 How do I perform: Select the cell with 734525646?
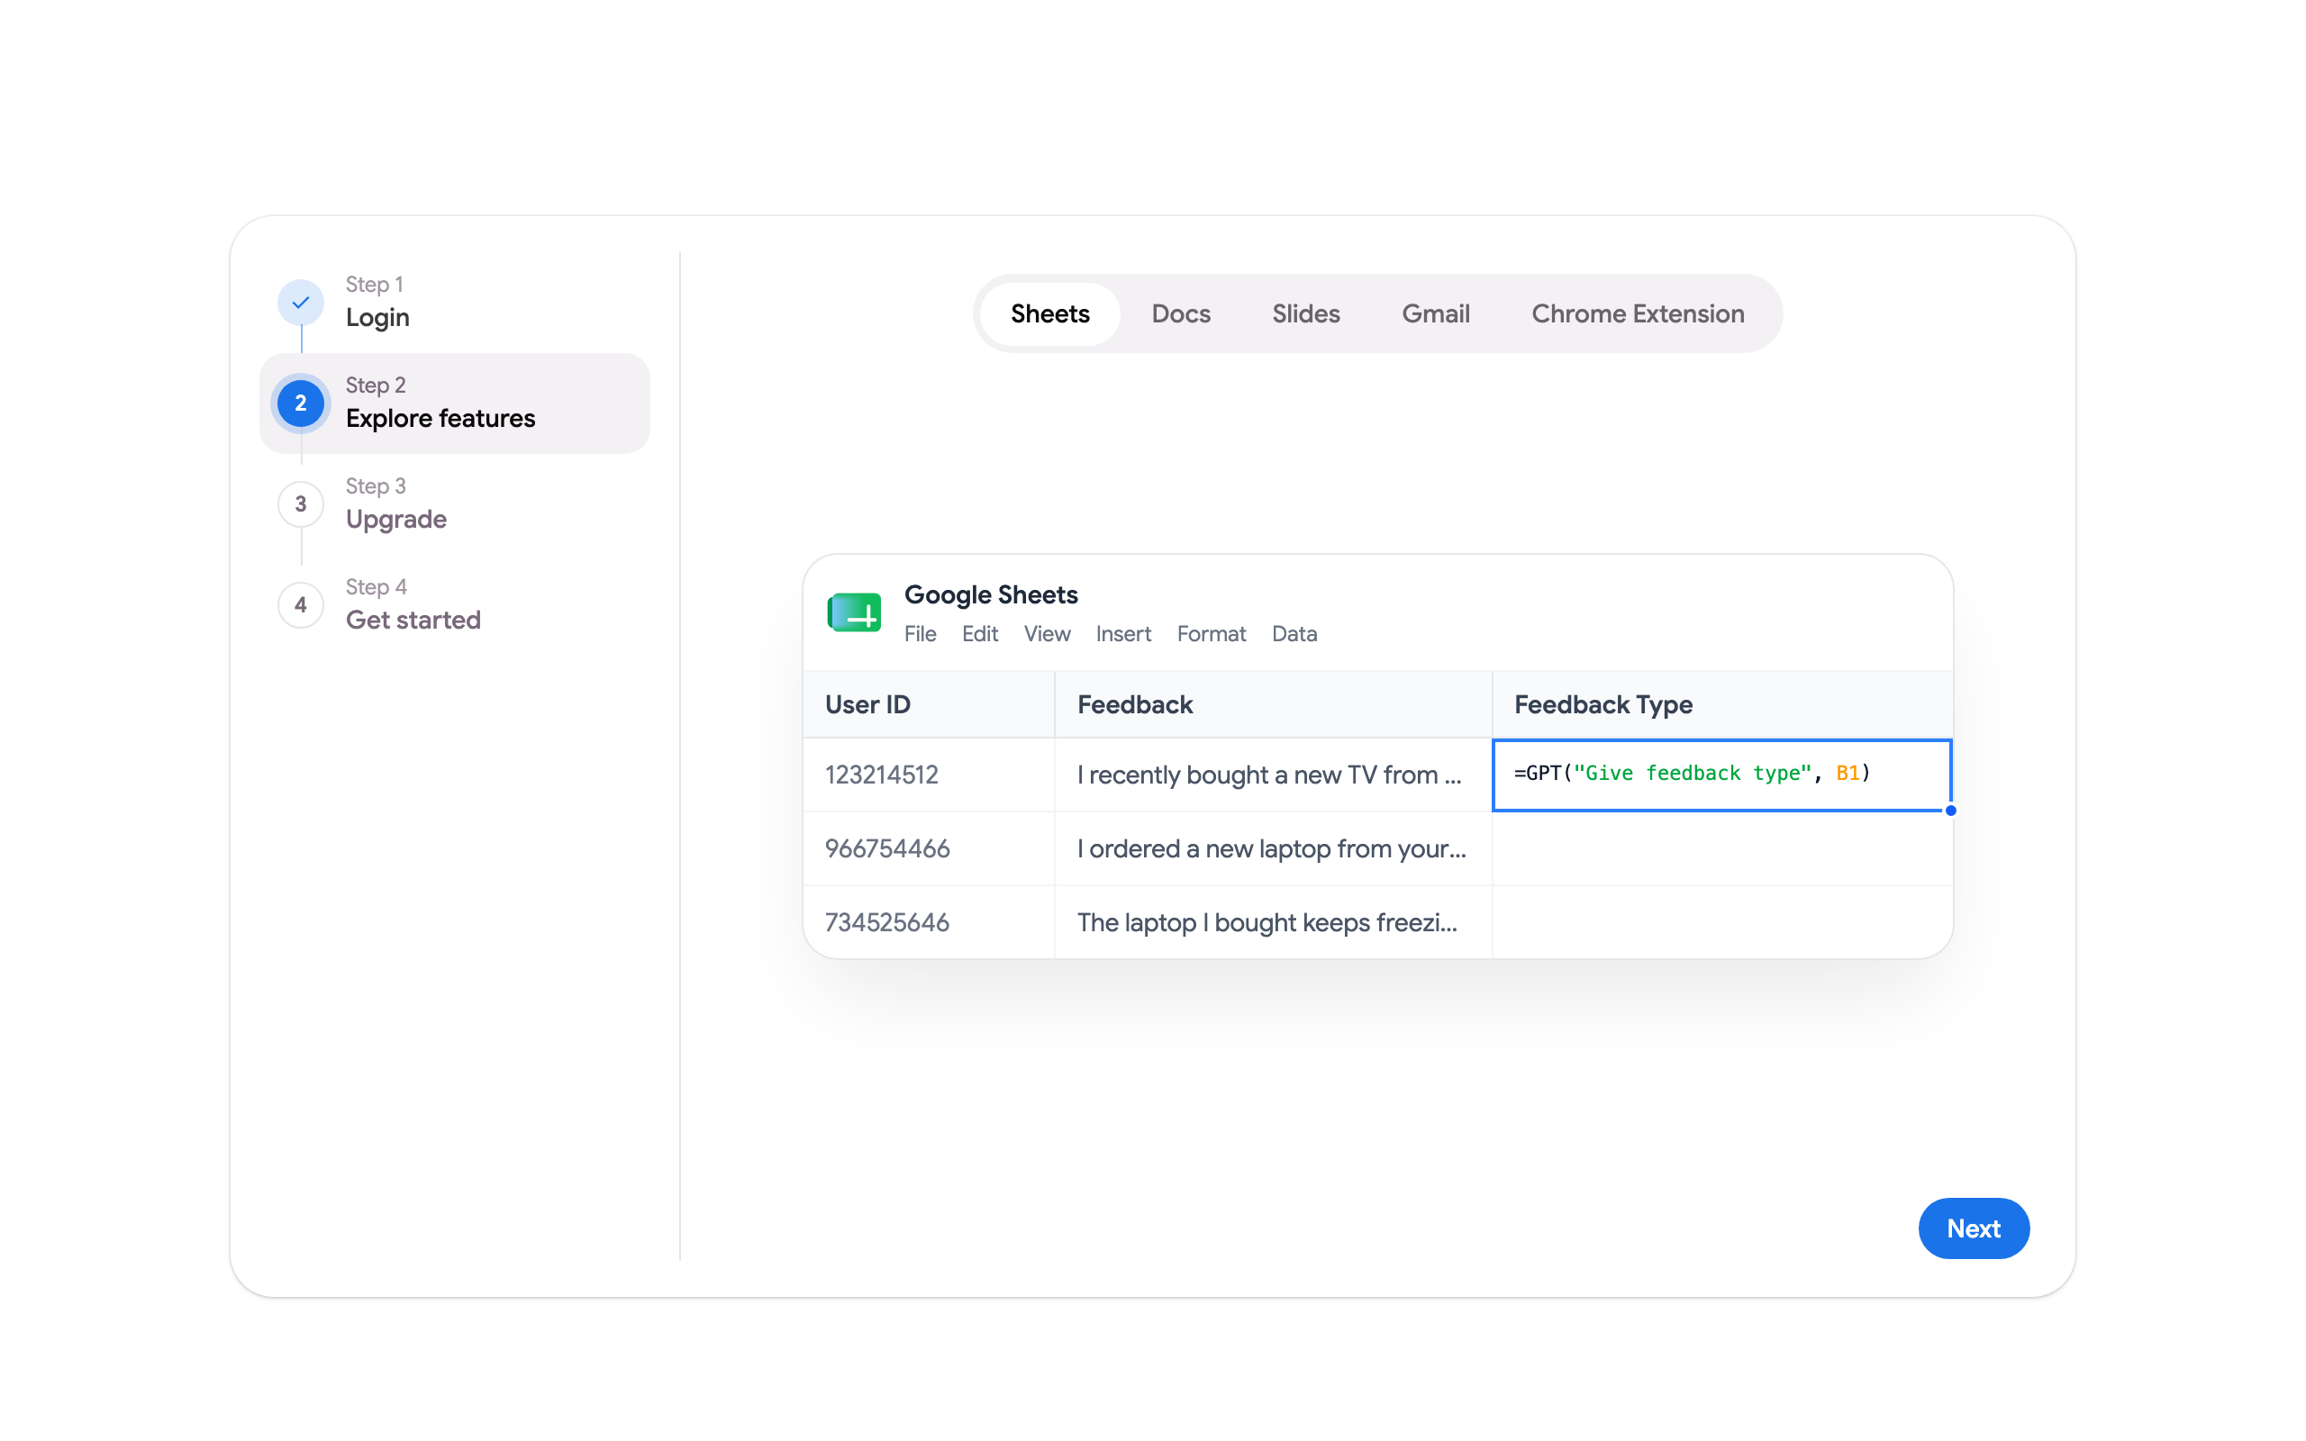(x=929, y=921)
